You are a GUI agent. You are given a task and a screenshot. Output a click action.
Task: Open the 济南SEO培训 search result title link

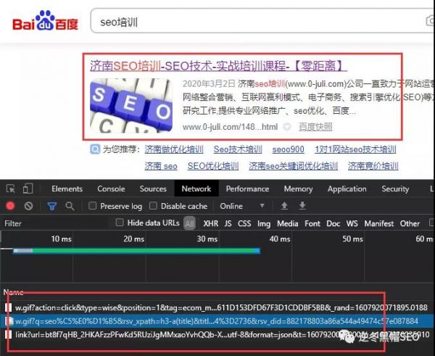(x=217, y=65)
